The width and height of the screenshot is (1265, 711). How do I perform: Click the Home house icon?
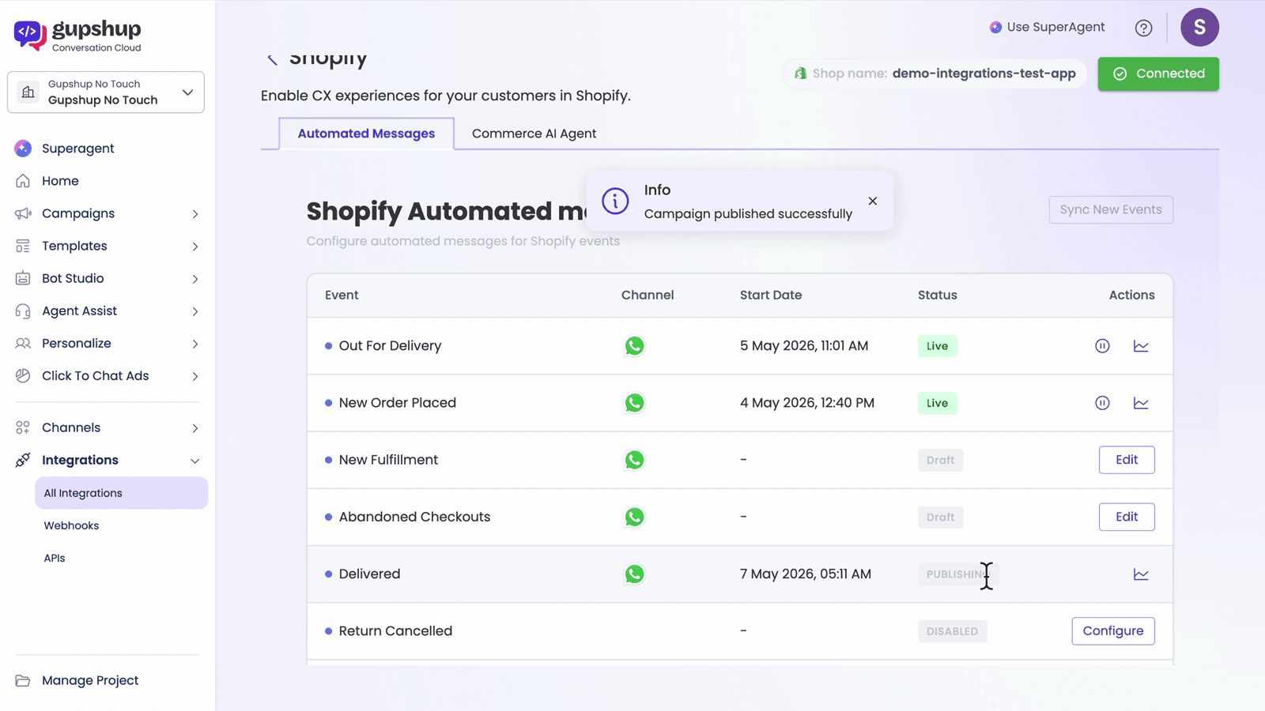[23, 181]
